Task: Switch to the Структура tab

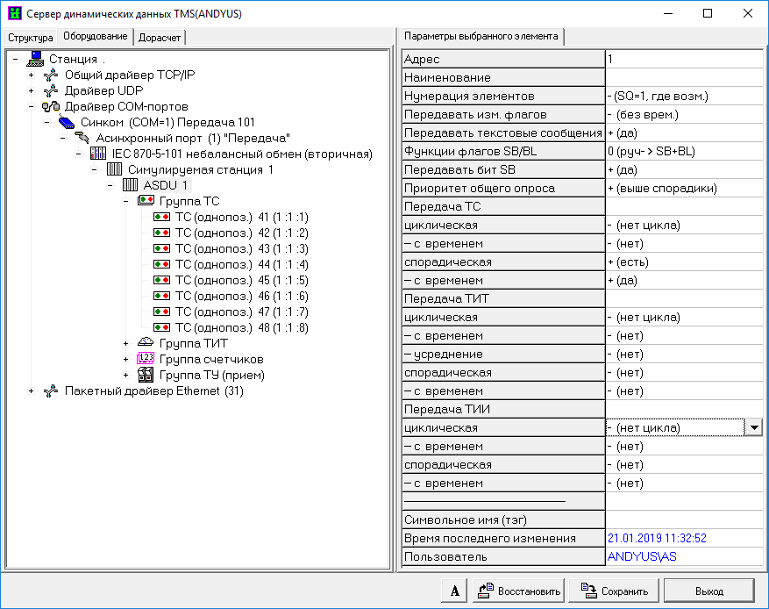Action: tap(31, 38)
